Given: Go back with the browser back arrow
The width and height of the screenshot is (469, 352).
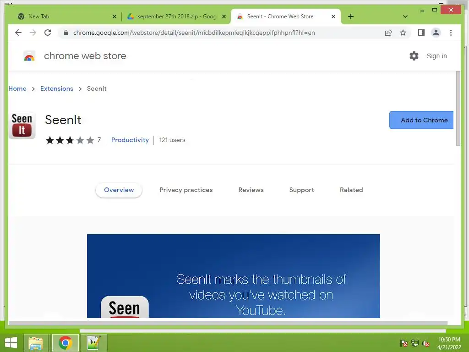Looking at the screenshot, I should pyautogui.click(x=18, y=33).
